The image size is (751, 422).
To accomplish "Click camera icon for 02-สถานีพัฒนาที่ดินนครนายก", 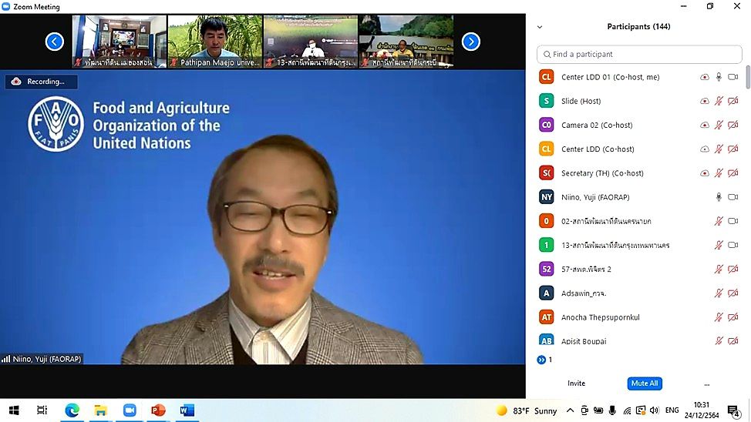I will tap(732, 221).
